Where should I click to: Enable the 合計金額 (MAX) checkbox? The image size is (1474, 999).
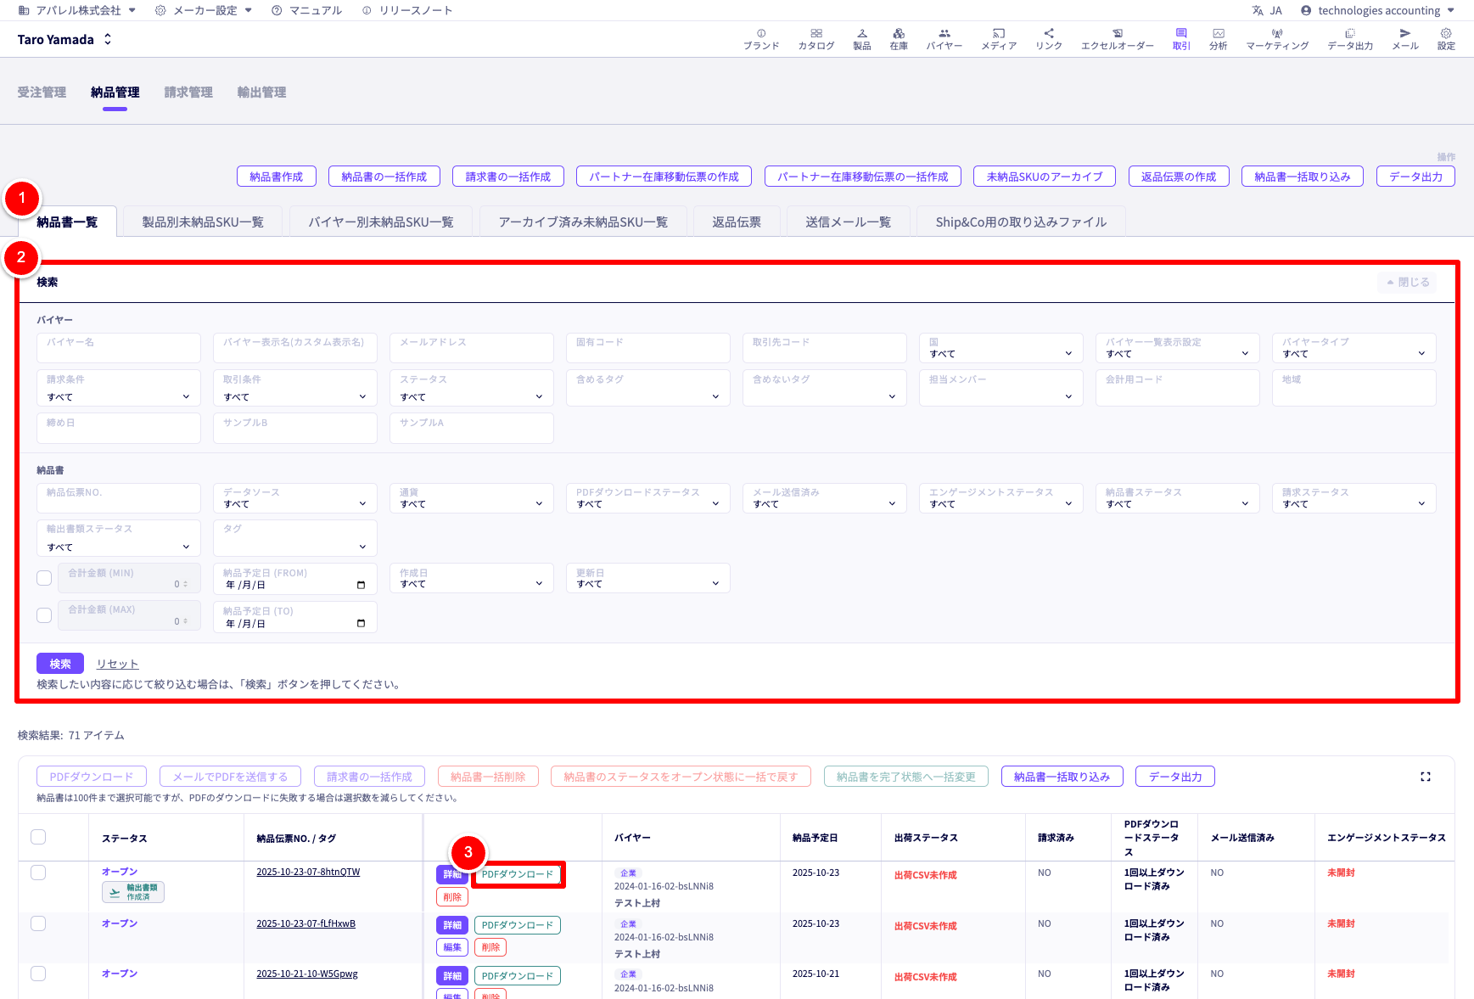[44, 615]
